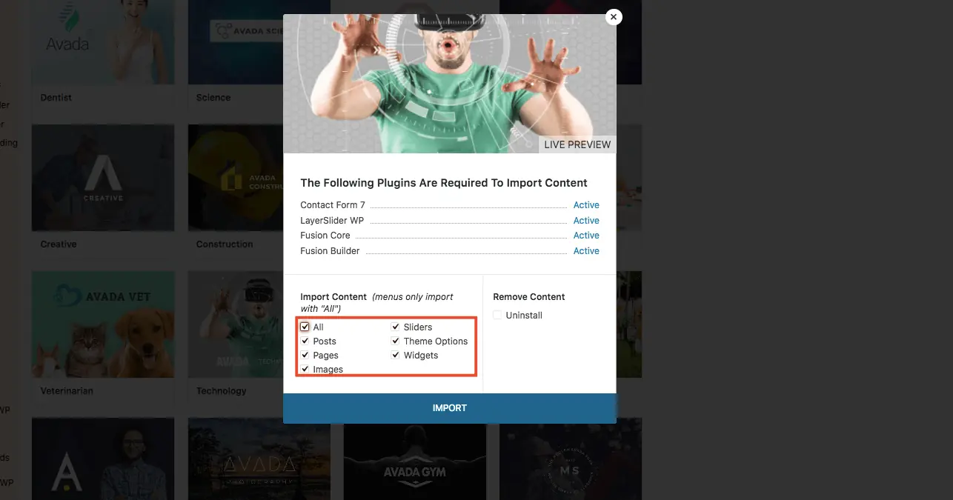The image size is (953, 500).
Task: Click the Active link beside Fusion Builder
Action: click(586, 251)
